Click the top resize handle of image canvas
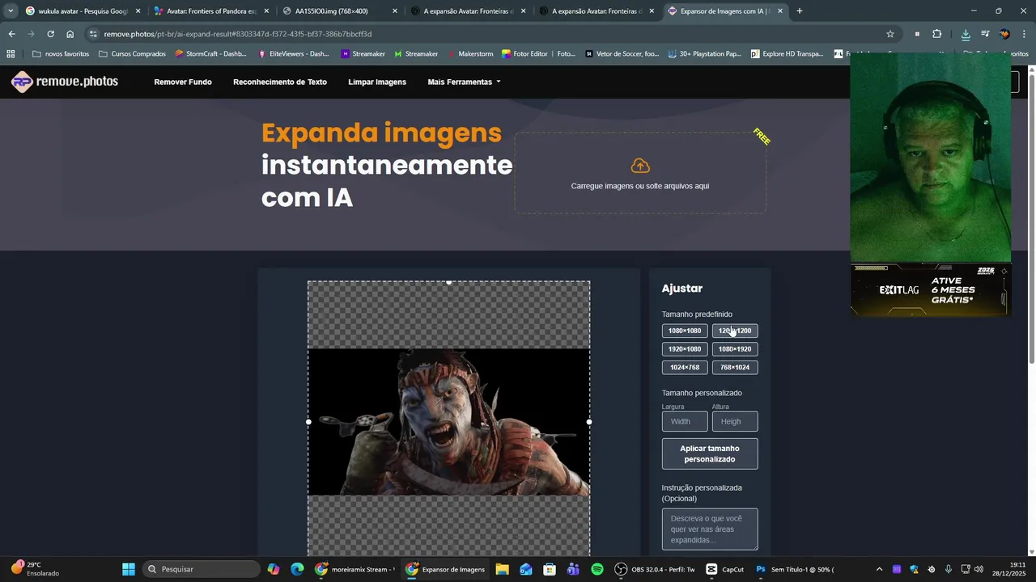Screen dimensions: 1036x582 click(x=449, y=282)
